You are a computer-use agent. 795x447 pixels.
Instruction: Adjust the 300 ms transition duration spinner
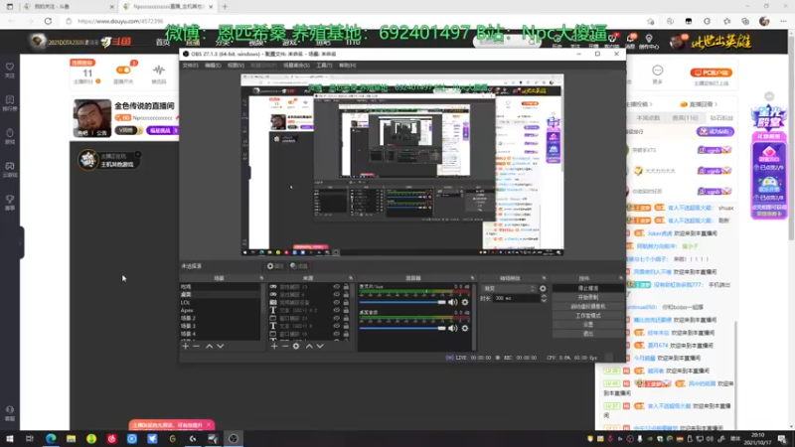click(544, 299)
